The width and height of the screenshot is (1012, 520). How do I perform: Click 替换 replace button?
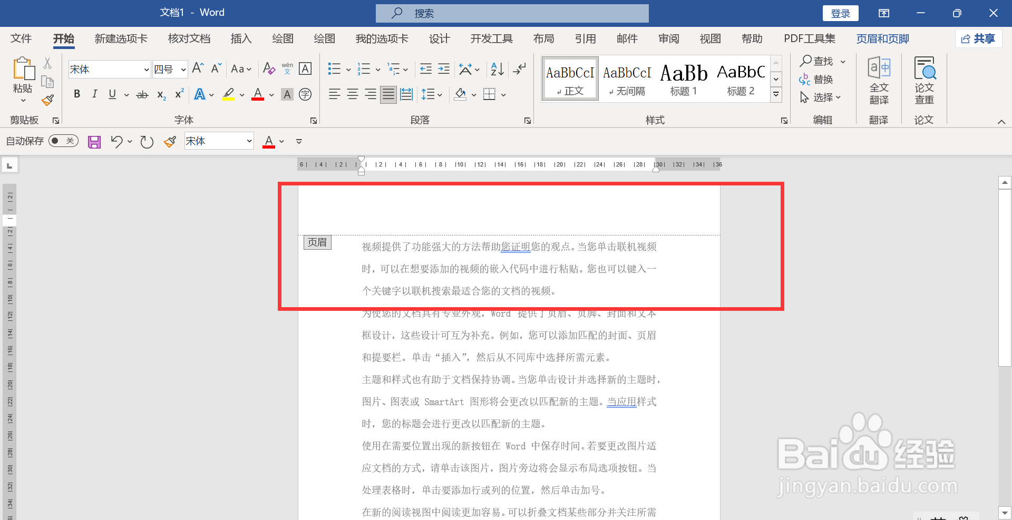tap(816, 80)
